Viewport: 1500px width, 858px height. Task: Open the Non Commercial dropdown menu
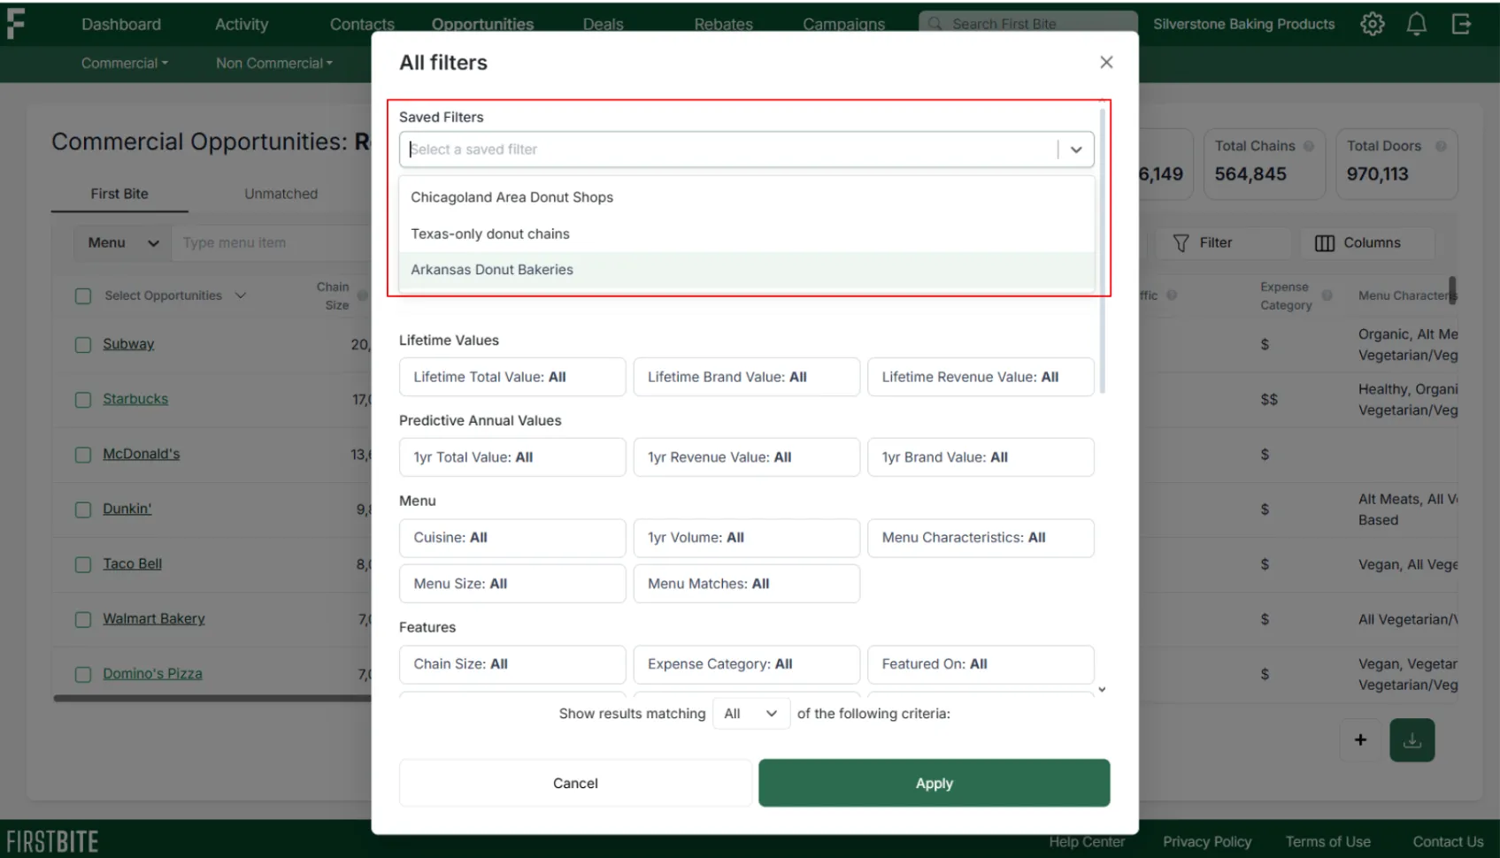pos(274,63)
